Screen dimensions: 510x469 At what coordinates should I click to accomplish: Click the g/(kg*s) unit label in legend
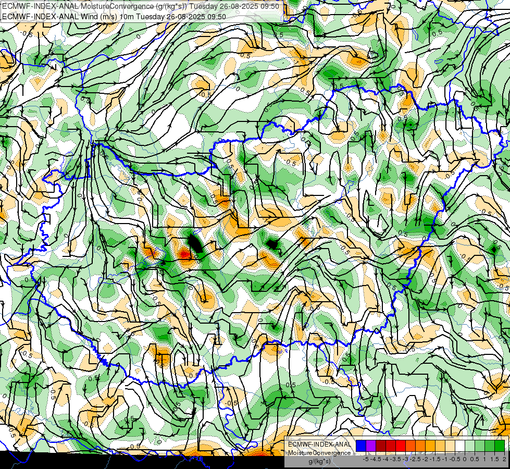[x=319, y=461]
